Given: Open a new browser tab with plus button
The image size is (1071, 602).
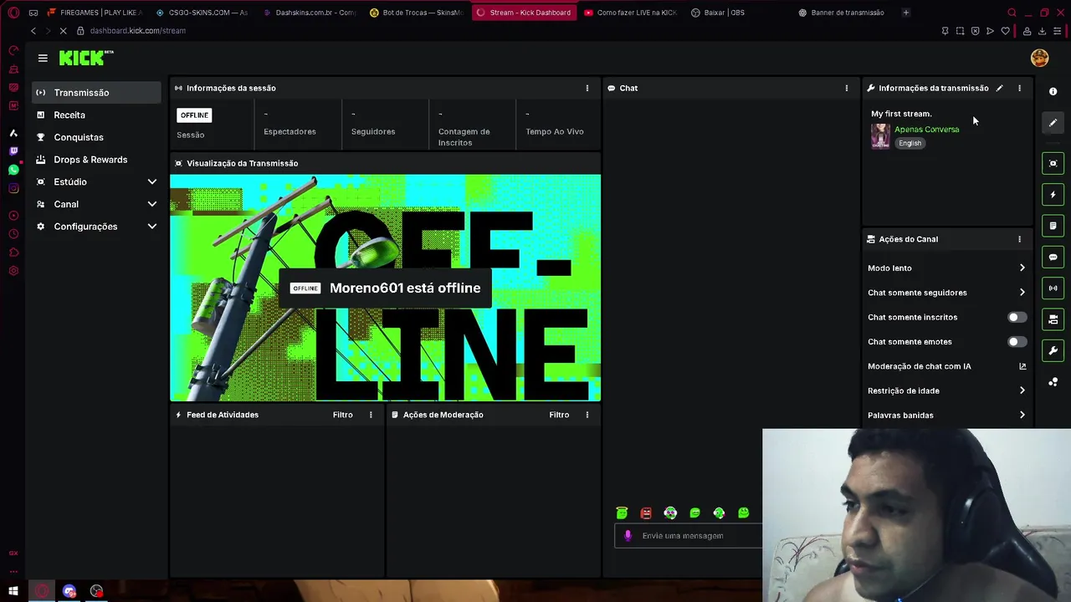Looking at the screenshot, I should coord(905,13).
